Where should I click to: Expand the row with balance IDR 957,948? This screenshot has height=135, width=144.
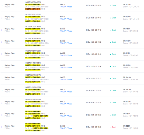click(x=2, y=30)
